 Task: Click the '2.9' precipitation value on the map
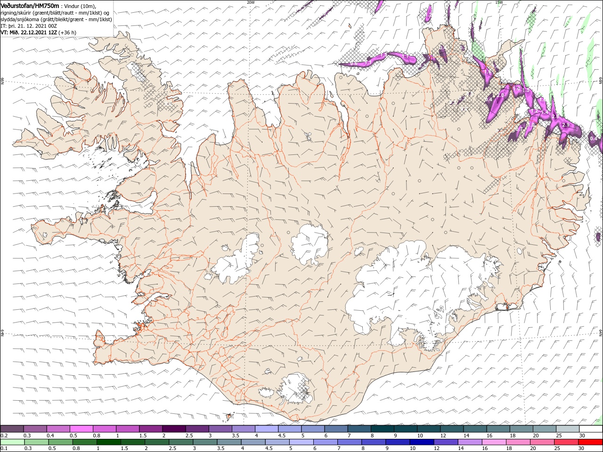point(566,125)
